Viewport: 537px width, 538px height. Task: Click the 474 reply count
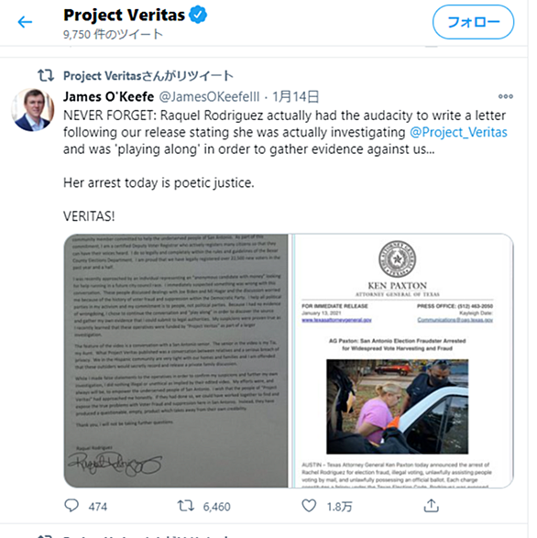98,507
